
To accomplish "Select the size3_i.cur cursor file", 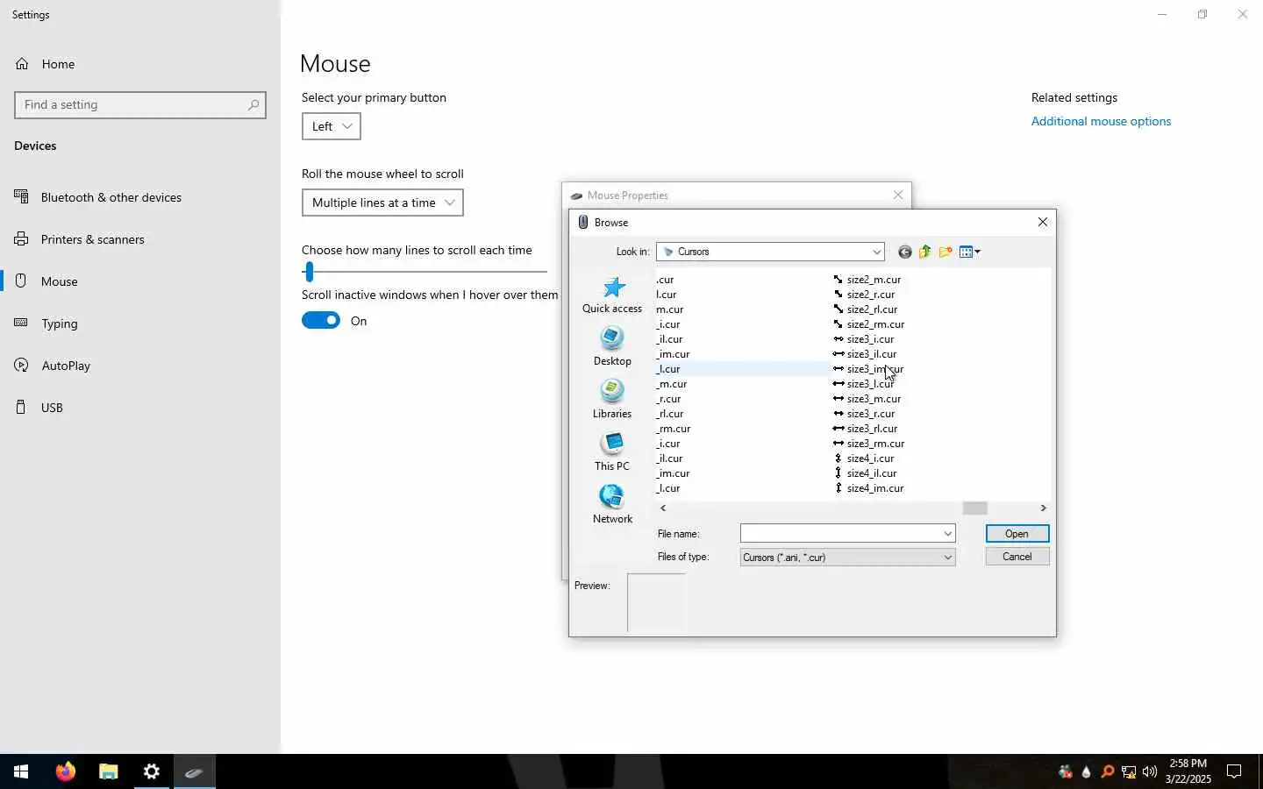I will pos(864,339).
